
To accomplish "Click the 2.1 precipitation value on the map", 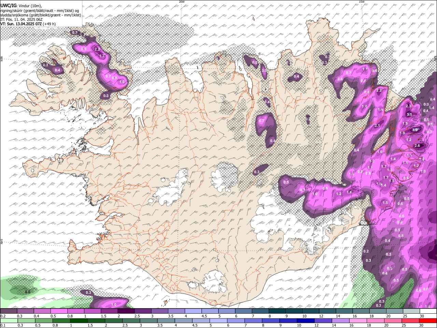I will [377, 125].
